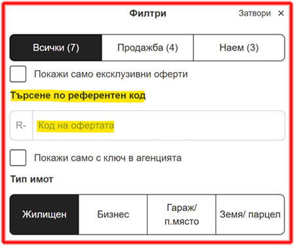Click the Търсене по референтен код heading
295x247 pixels.
pyautogui.click(x=78, y=95)
